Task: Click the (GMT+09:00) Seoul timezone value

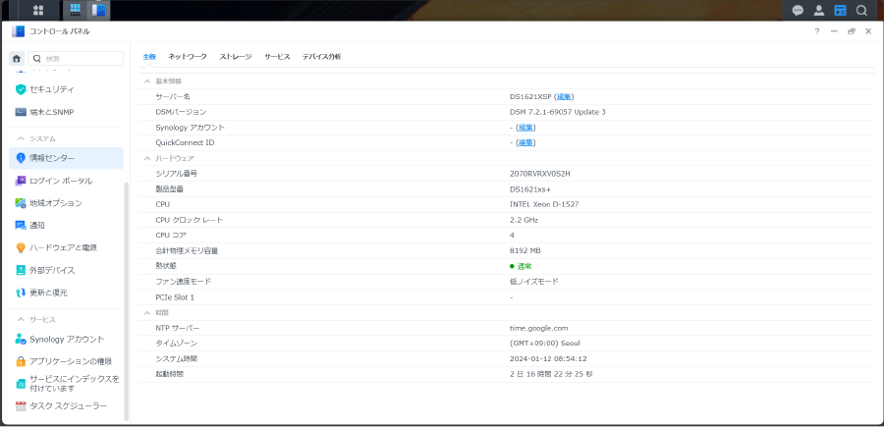Action: coord(544,343)
